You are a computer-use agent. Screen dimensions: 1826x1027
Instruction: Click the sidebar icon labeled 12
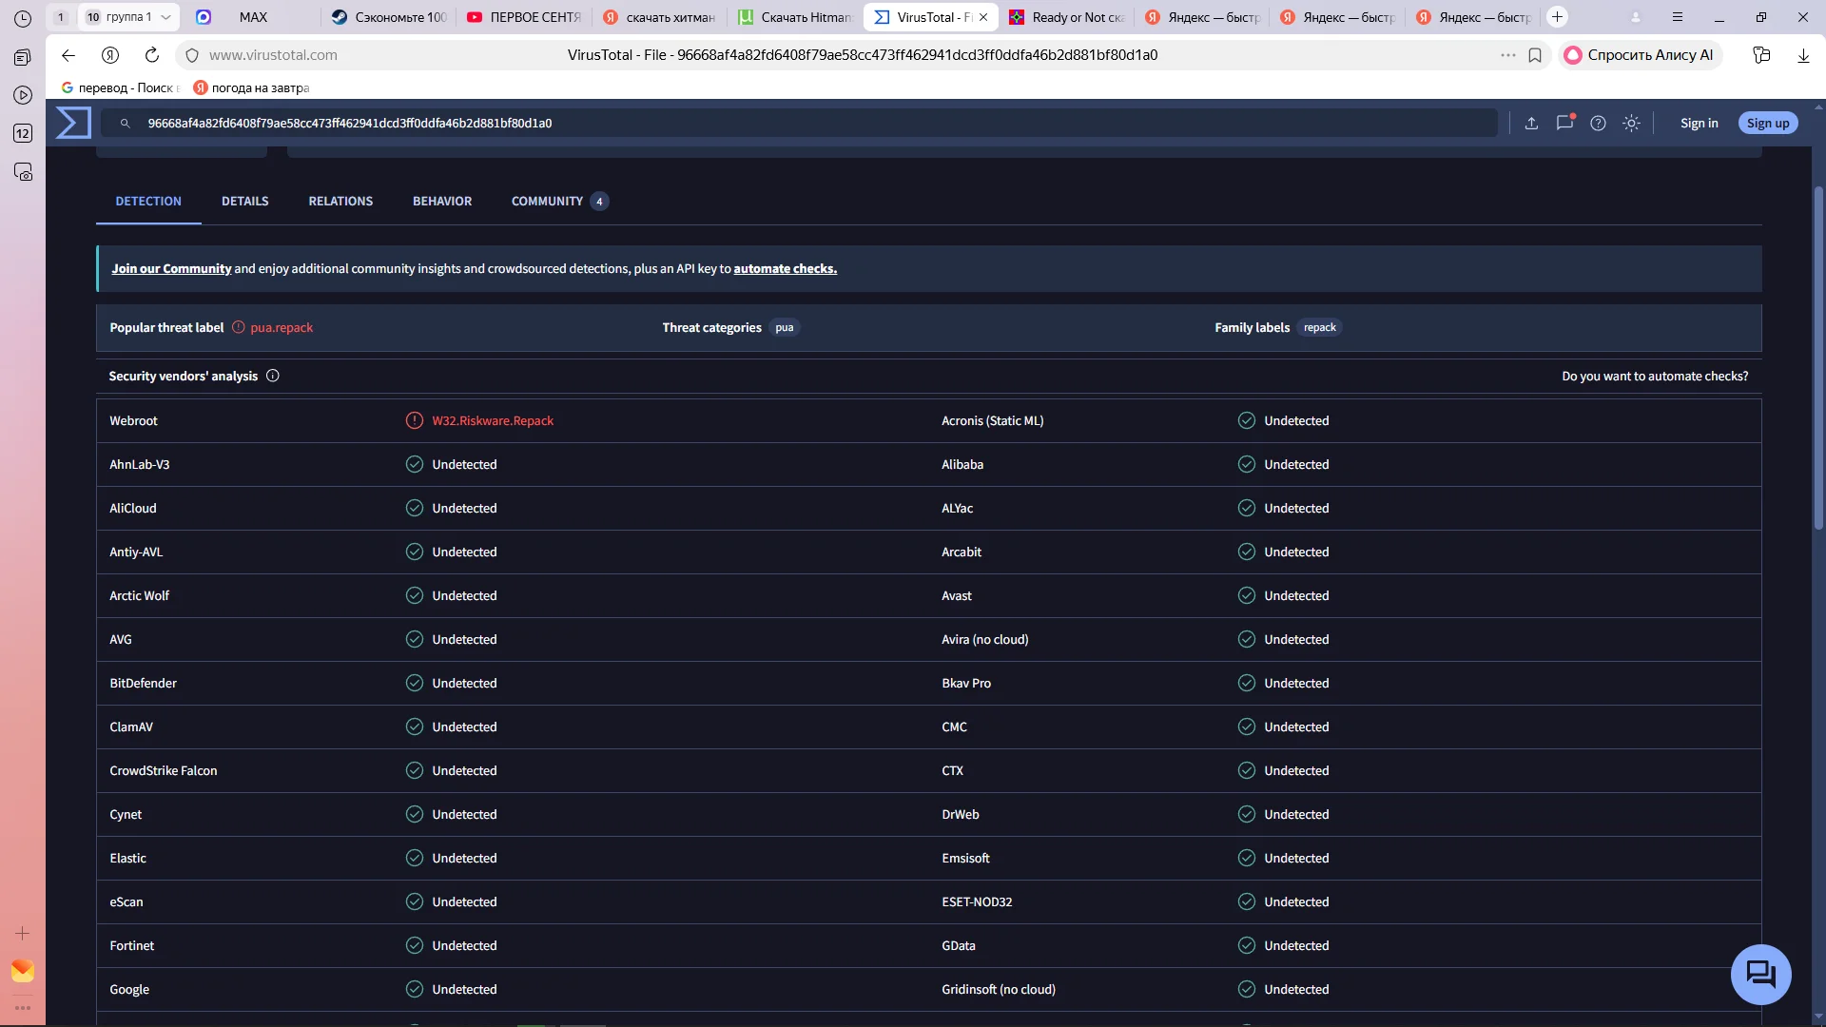pyautogui.click(x=23, y=133)
